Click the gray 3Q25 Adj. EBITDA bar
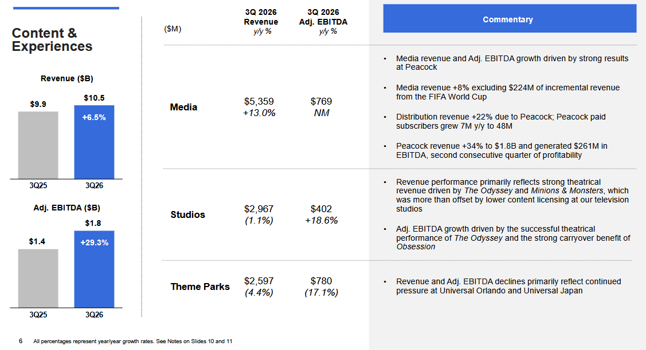 [x=38, y=279]
